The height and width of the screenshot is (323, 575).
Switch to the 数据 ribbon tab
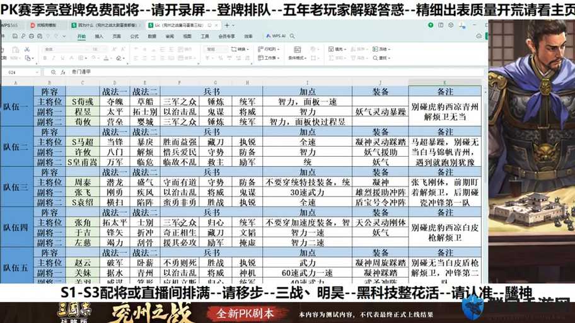[x=152, y=37]
